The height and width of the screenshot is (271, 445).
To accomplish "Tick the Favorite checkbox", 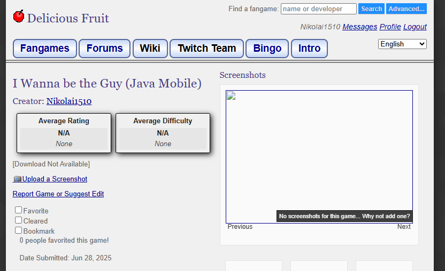I will (18, 210).
